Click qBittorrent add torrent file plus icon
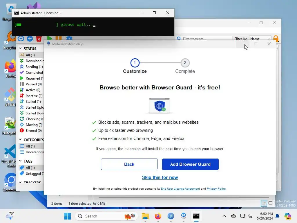The height and width of the screenshot is (223, 297). 30,39
